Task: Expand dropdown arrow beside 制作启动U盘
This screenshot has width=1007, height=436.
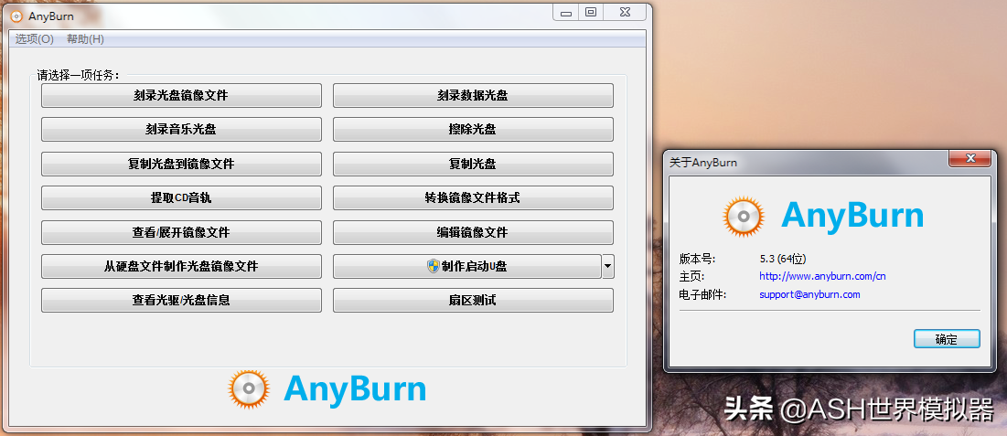Action: tap(608, 267)
